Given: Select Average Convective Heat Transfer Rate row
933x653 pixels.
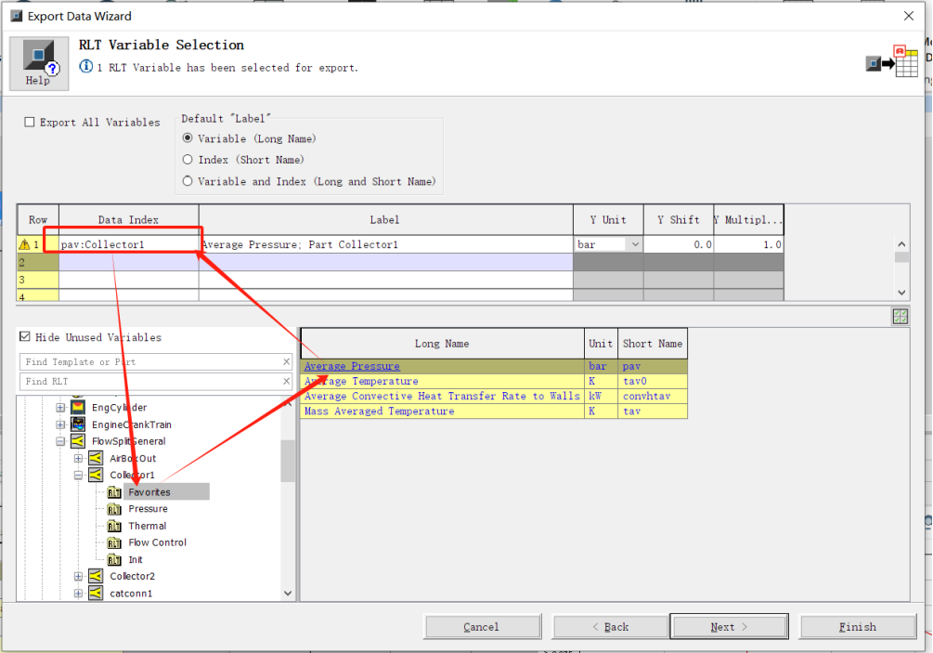Looking at the screenshot, I should pos(494,396).
